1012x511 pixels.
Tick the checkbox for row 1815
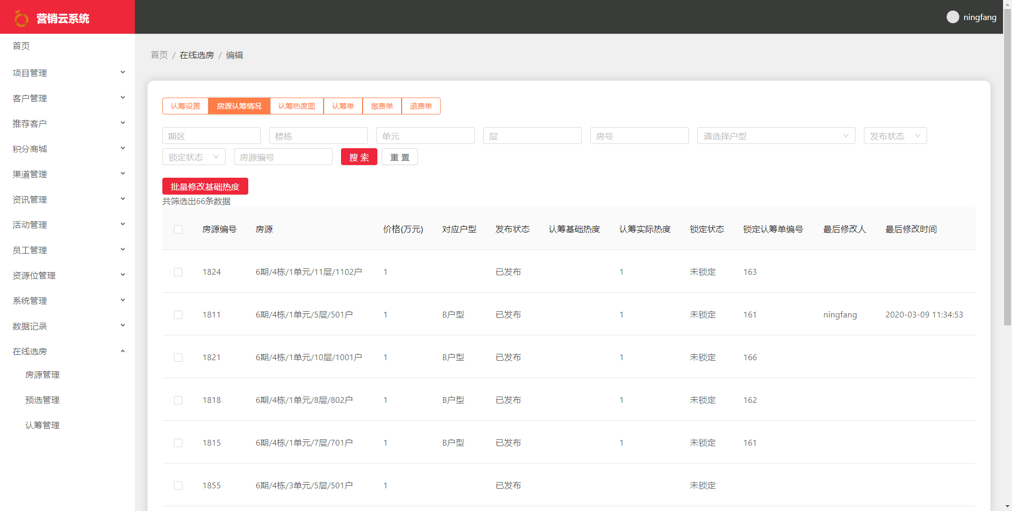[x=178, y=443]
